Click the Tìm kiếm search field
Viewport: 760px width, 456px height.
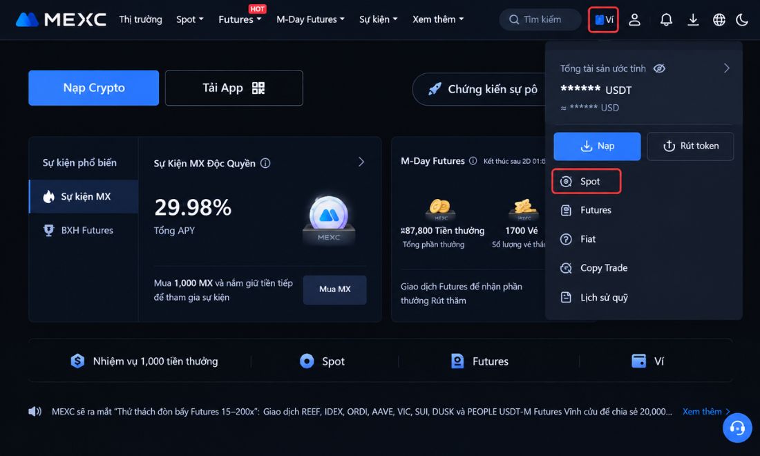pyautogui.click(x=540, y=20)
